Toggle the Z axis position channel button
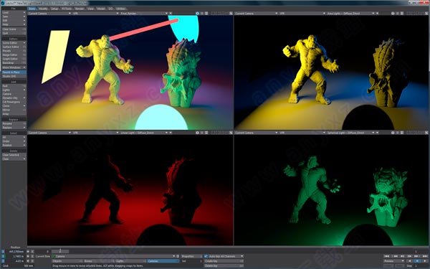This screenshot has width=430, height=269. click(3, 261)
